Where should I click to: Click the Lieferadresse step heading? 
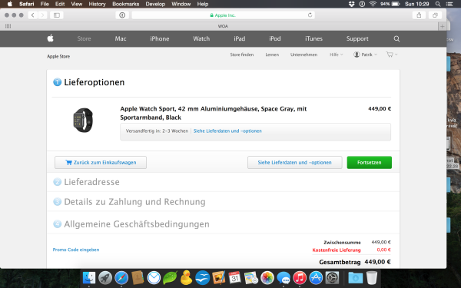click(x=91, y=182)
